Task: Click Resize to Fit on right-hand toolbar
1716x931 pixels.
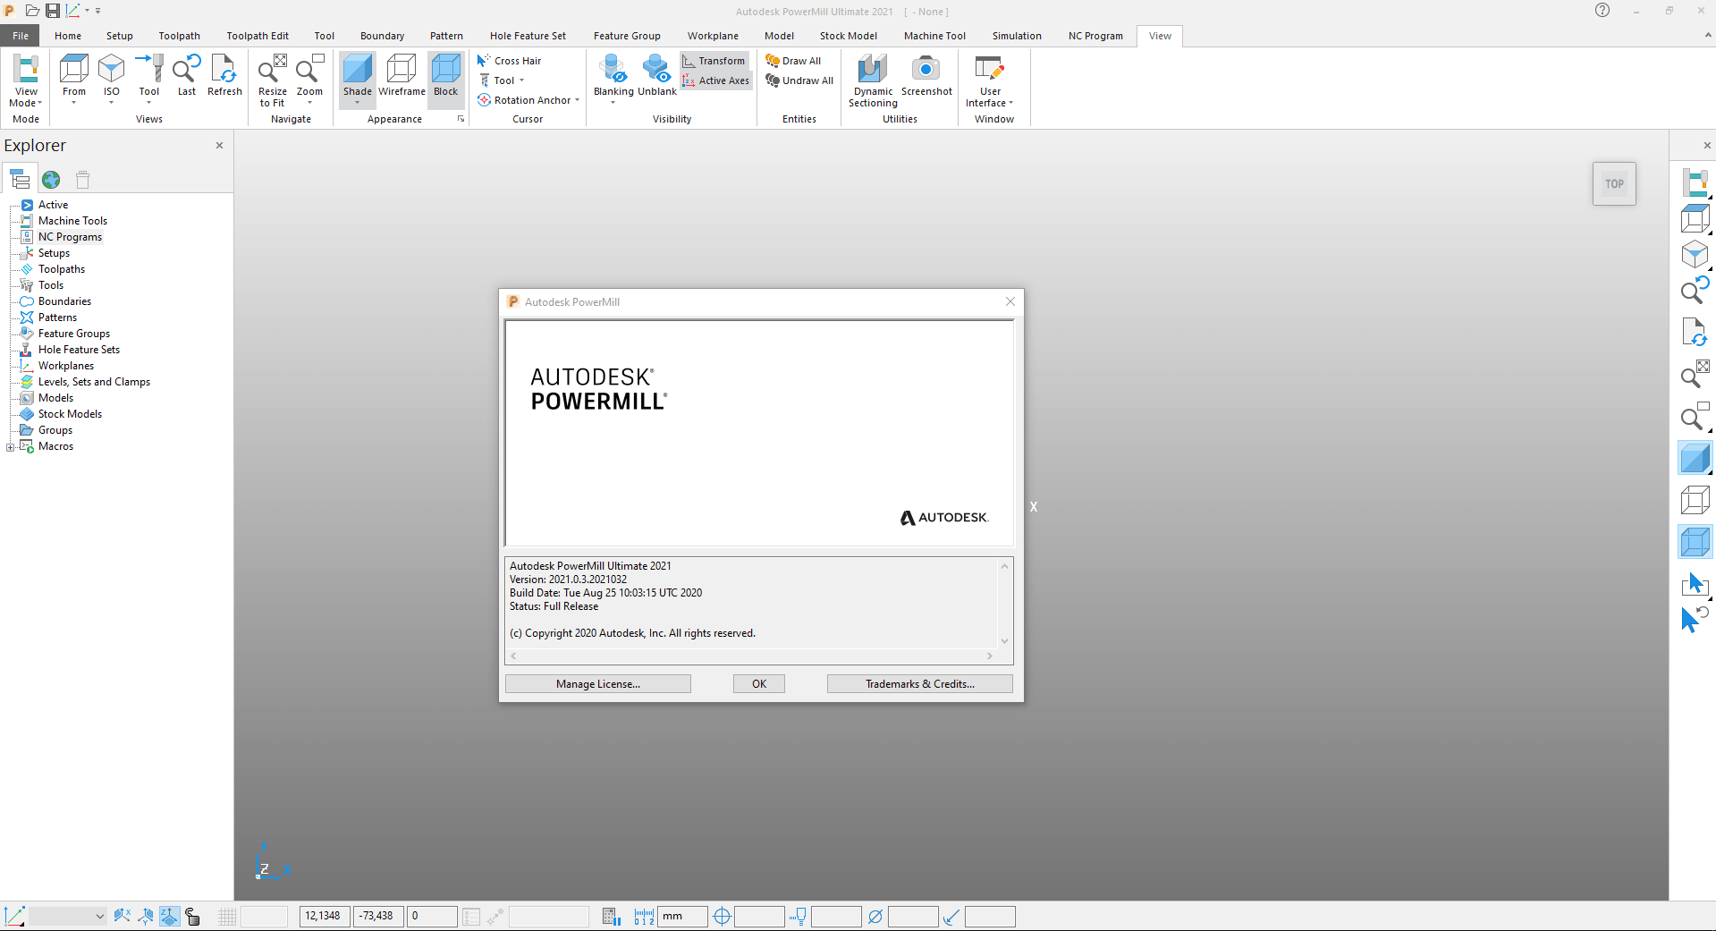Action: coord(1695,374)
